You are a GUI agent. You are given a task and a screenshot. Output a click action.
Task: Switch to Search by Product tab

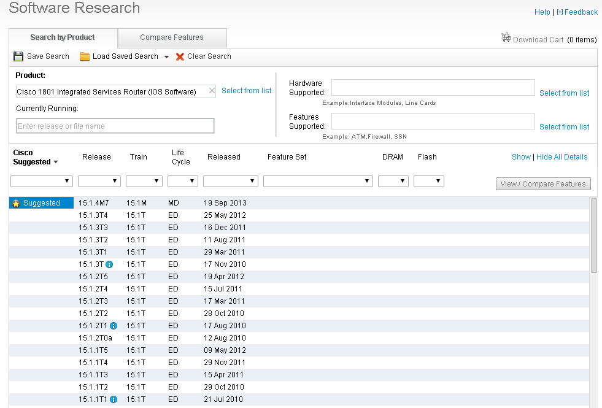click(63, 37)
